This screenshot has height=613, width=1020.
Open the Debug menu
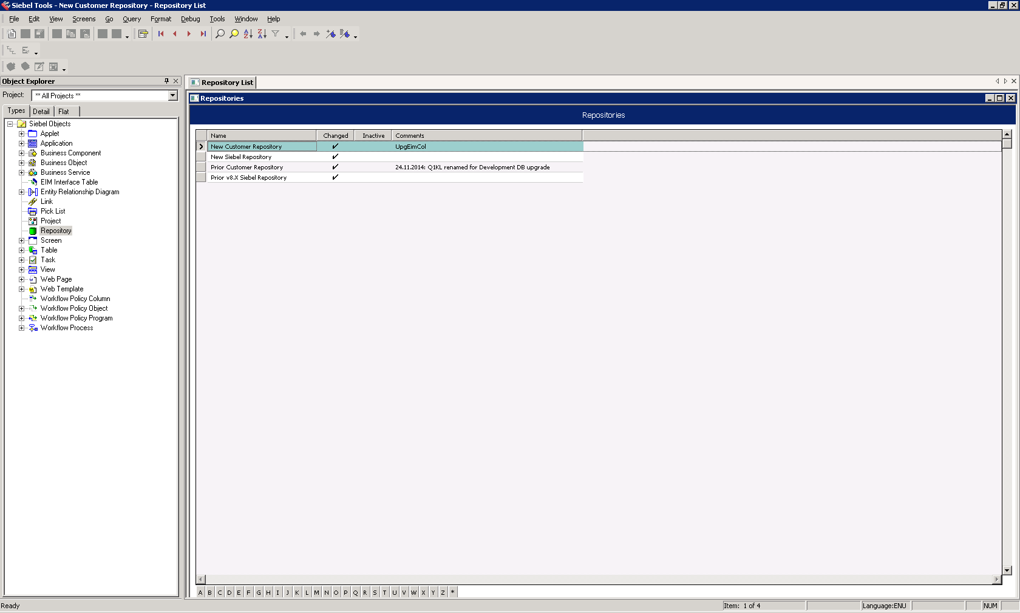[x=191, y=19]
